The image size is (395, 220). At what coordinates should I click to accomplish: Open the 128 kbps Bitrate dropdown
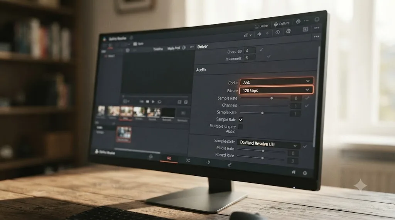pyautogui.click(x=276, y=90)
